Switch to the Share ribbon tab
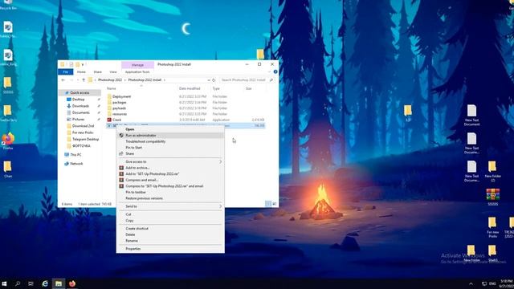Viewport: 514px width, 289px height. point(97,71)
